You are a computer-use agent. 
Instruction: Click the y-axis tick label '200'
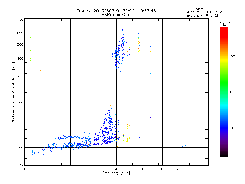point(20,103)
